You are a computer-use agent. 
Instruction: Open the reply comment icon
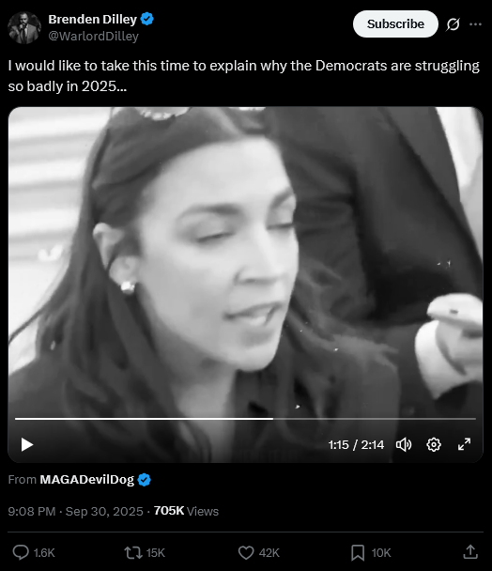[21, 552]
